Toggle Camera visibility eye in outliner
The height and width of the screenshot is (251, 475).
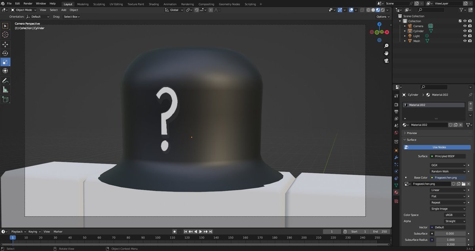pos(465,26)
